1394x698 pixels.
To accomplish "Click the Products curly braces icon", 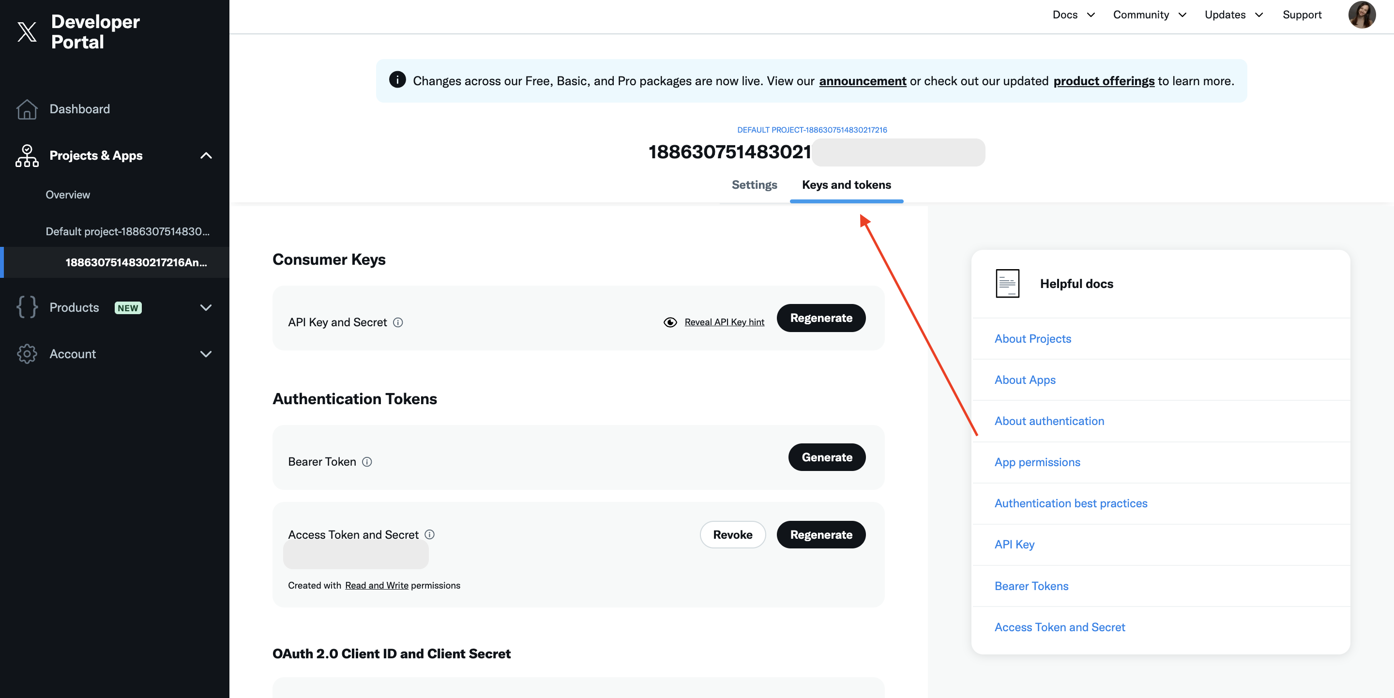I will 27,307.
